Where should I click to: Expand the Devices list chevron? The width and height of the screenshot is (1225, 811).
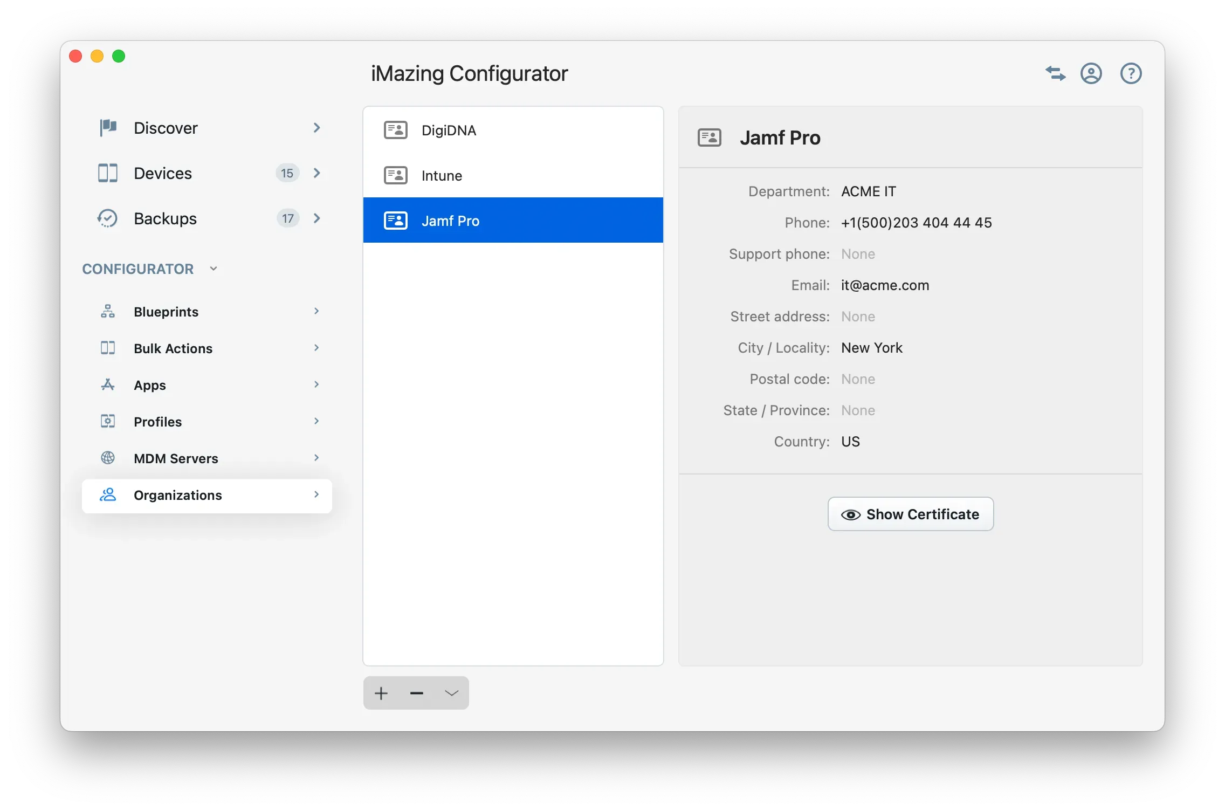click(x=316, y=173)
